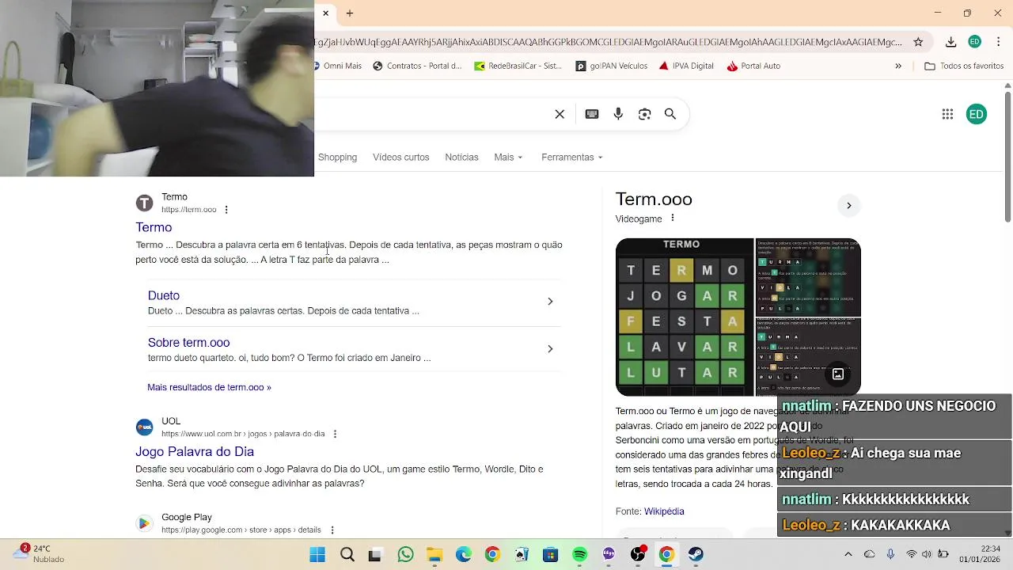Image resolution: width=1013 pixels, height=570 pixels.
Task: Open the Dueto sitelink arrow
Action: 550,302
